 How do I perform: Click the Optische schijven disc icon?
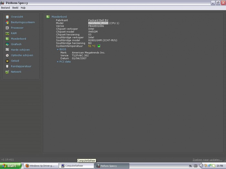7,55
